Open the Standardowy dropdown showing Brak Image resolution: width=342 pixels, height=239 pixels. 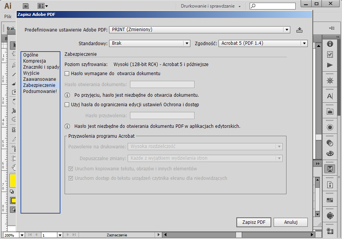pyautogui.click(x=150, y=43)
